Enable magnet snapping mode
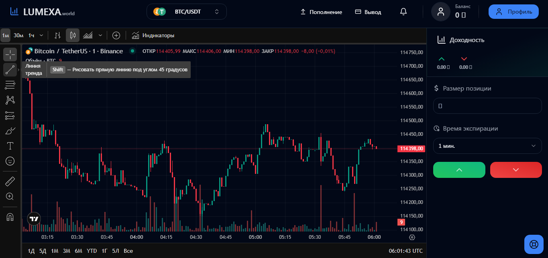This screenshot has width=548, height=258. pyautogui.click(x=10, y=217)
